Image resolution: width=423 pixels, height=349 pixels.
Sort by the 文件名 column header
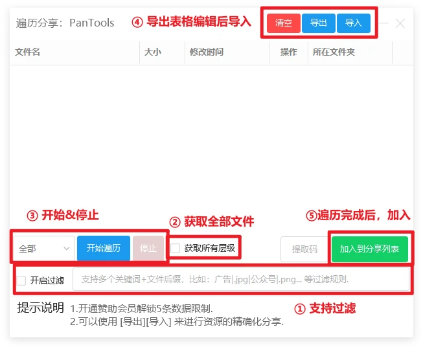click(x=28, y=52)
